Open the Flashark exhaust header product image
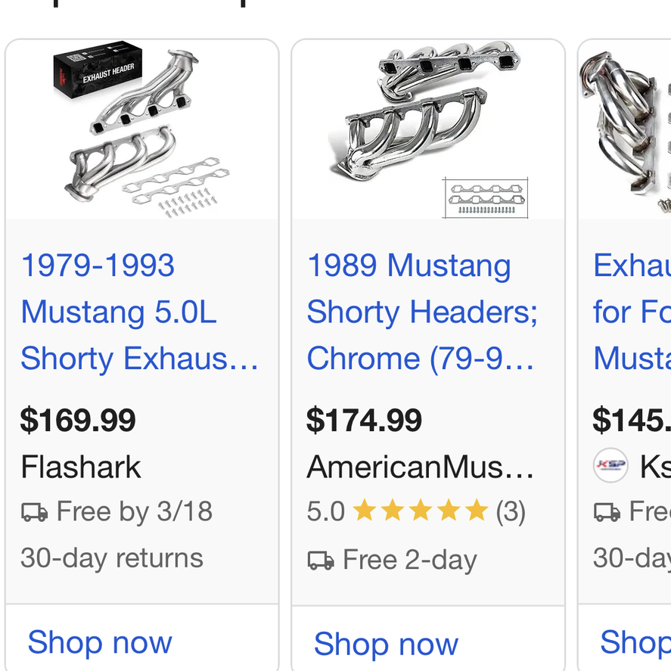The width and height of the screenshot is (671, 671). pyautogui.click(x=141, y=129)
